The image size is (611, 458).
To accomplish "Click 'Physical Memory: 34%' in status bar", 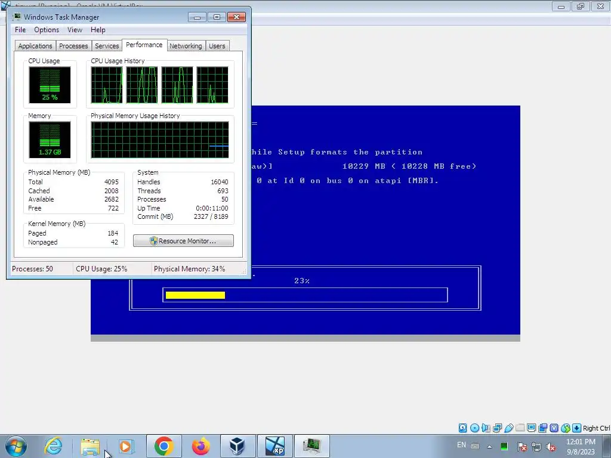I will click(x=189, y=269).
